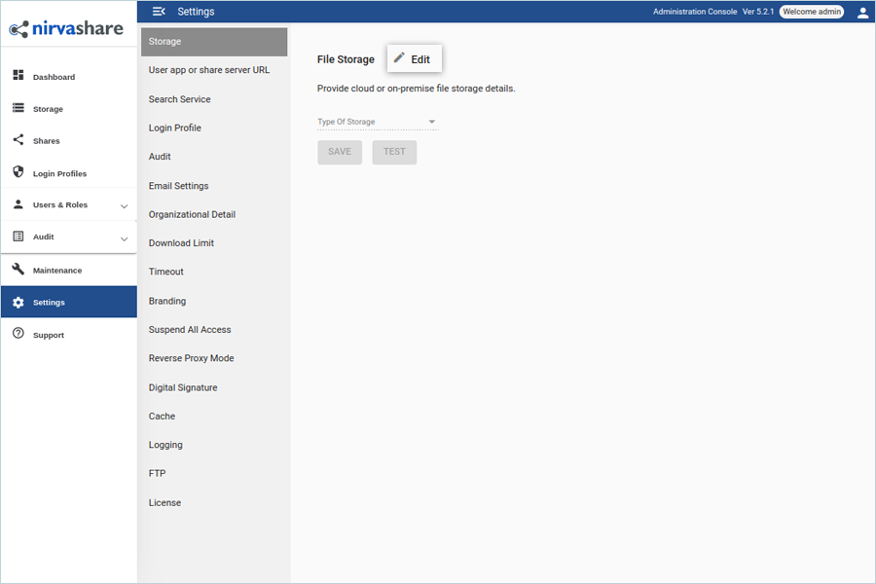Expand the Users & Roles chevron
876x584 pixels.
tap(124, 206)
